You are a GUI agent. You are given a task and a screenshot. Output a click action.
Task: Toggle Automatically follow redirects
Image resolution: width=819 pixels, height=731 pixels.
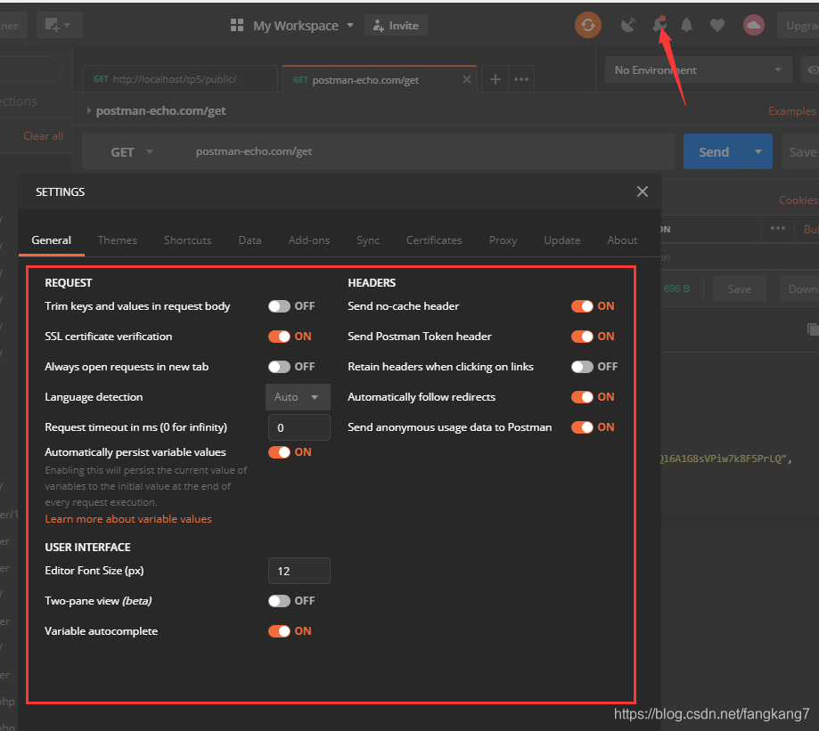click(x=582, y=397)
